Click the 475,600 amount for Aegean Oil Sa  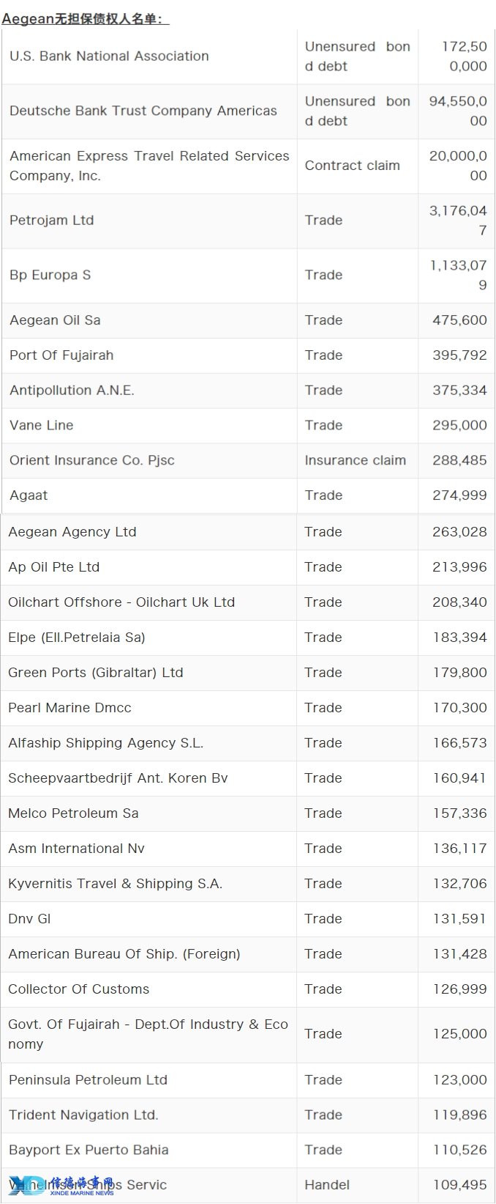coord(459,320)
